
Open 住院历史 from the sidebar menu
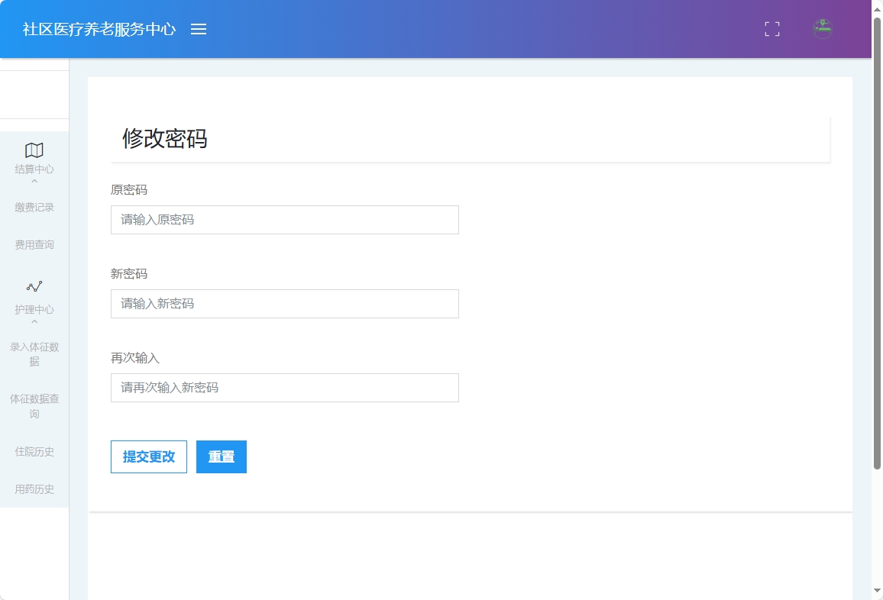coord(34,451)
